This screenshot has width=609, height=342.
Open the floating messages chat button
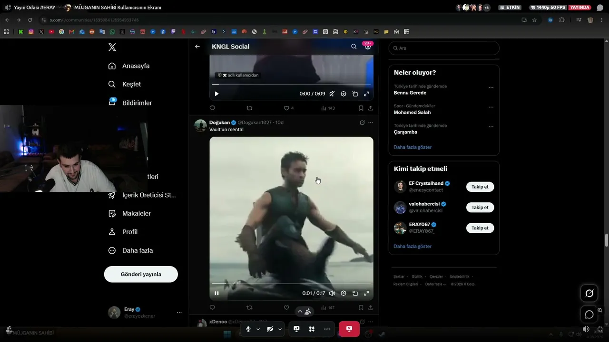[x=589, y=314]
